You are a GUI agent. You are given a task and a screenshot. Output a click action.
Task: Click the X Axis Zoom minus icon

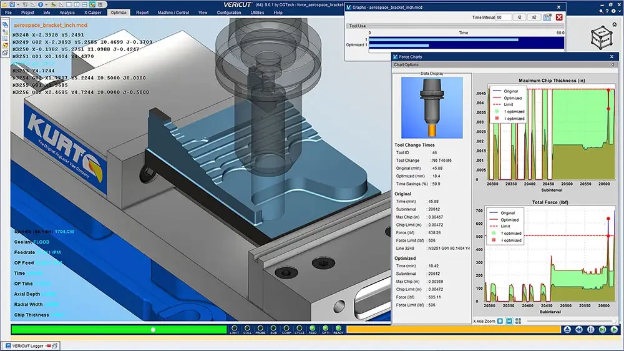point(509,321)
